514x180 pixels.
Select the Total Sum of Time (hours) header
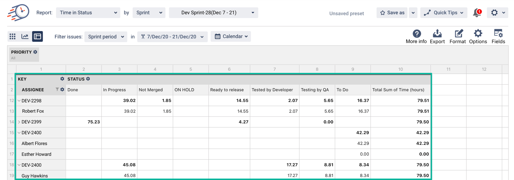point(401,90)
